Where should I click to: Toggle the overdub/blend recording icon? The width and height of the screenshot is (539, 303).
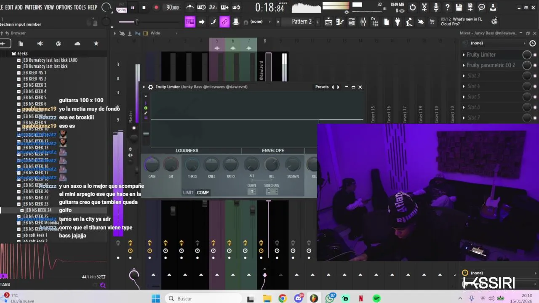pyautogui.click(x=225, y=7)
